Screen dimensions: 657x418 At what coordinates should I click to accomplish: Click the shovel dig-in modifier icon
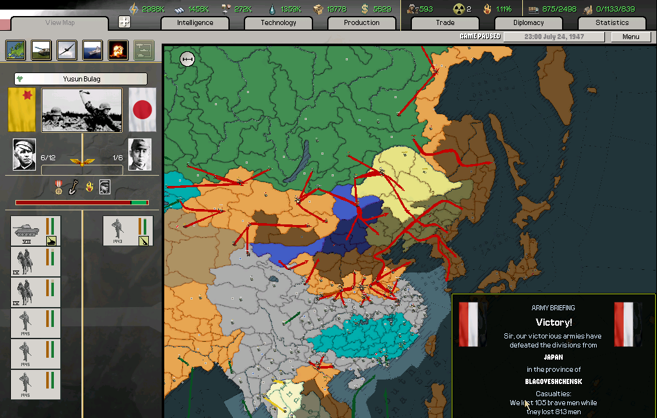(x=74, y=187)
